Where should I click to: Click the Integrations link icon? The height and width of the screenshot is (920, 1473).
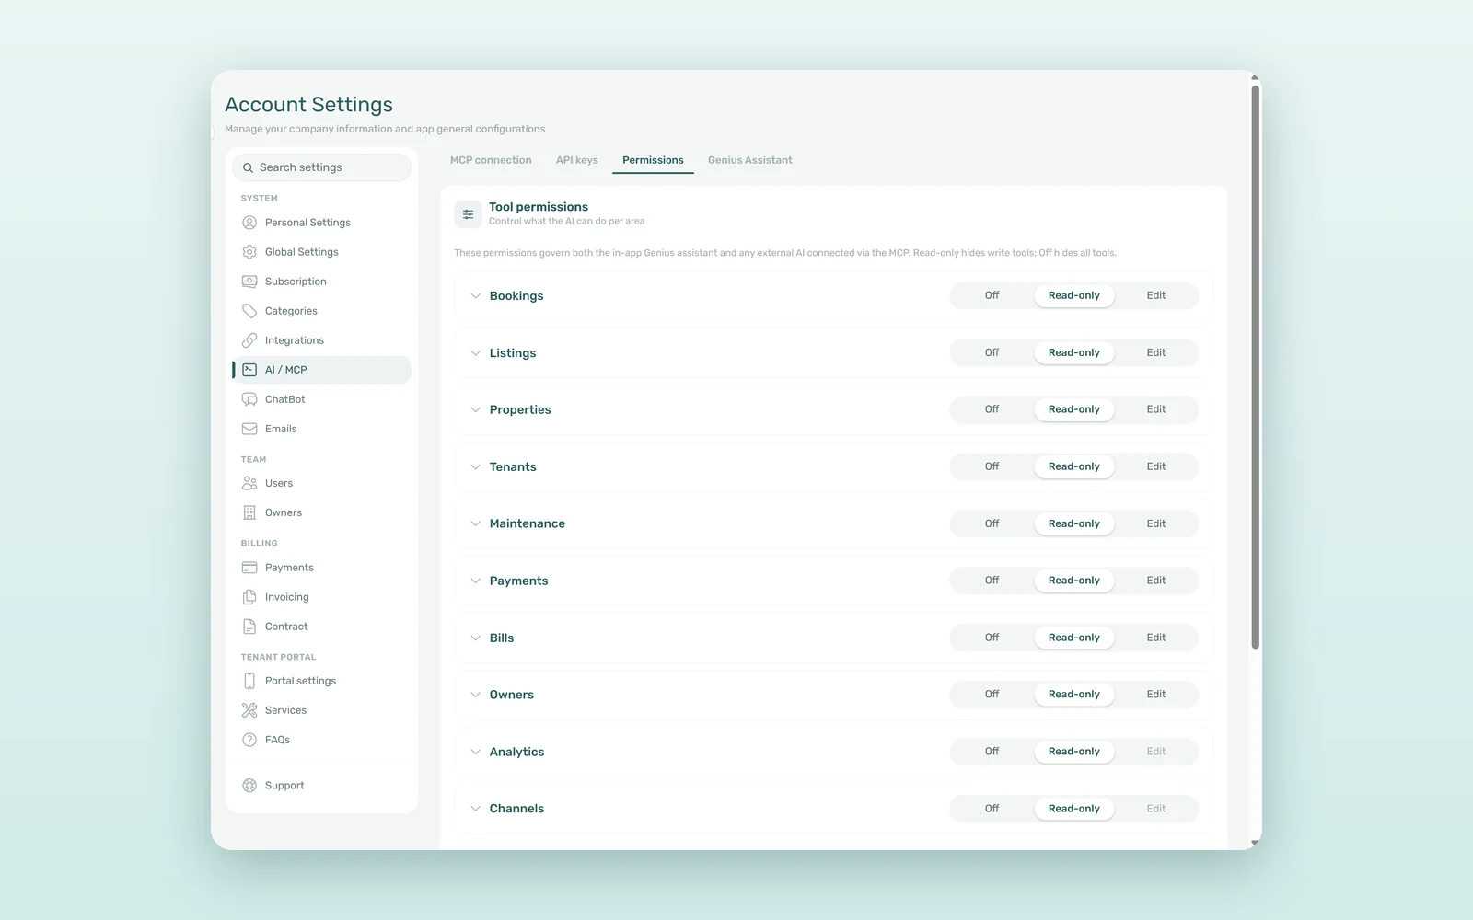tap(249, 340)
